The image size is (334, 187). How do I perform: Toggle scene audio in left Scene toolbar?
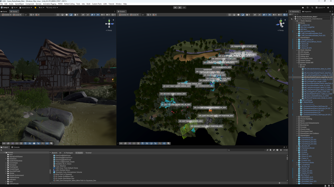pos(88,14)
